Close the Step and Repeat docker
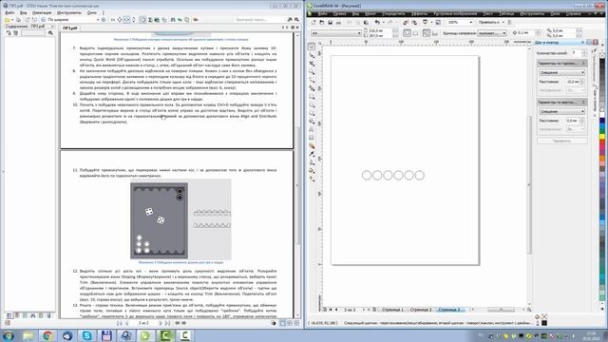This screenshot has height=342, width=608. pyautogui.click(x=596, y=42)
